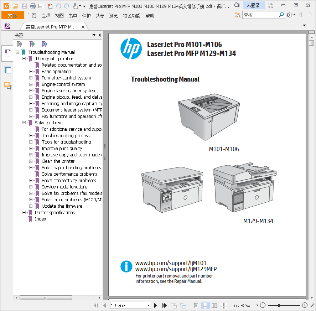The image size is (316, 311).
Task: Close the 惠普Laserjet Pro MFP document tab
Action: click(x=83, y=27)
